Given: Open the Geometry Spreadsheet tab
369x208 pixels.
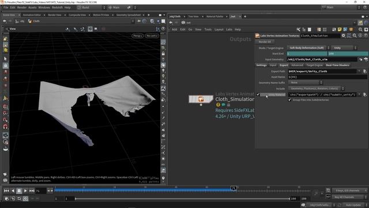Looking at the screenshot, I should tap(129, 15).
